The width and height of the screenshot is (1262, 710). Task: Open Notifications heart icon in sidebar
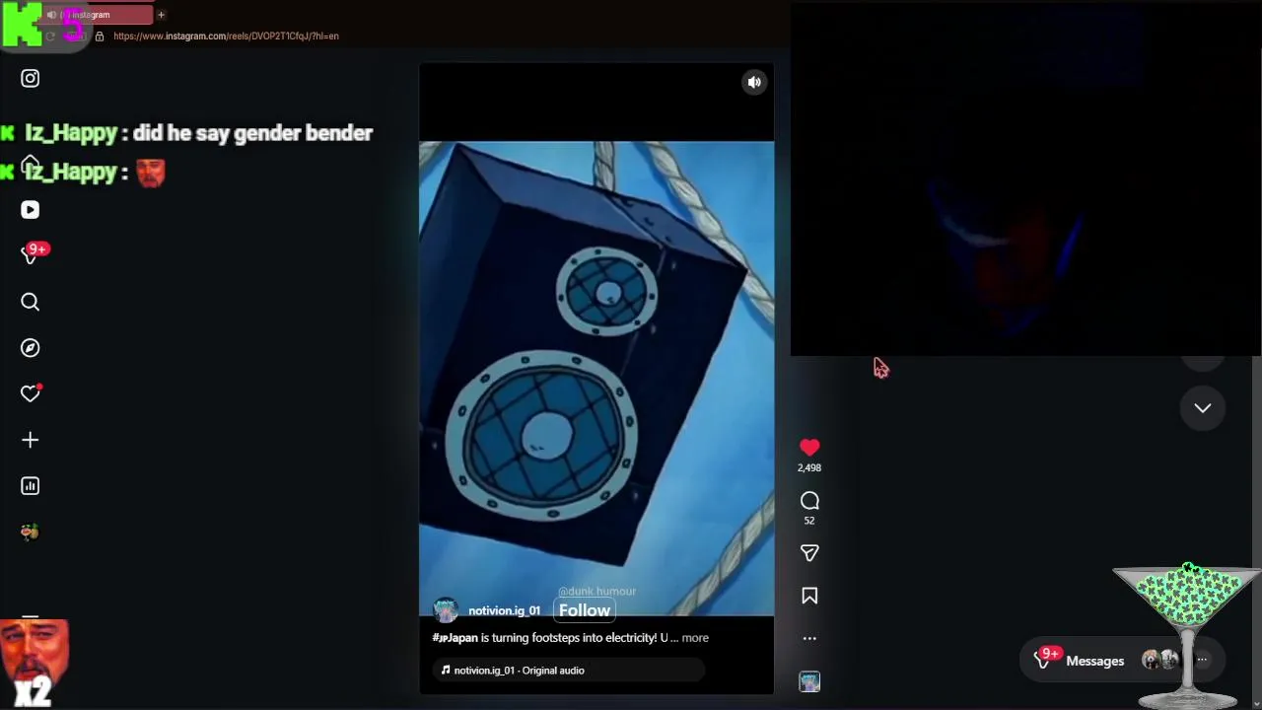point(30,393)
